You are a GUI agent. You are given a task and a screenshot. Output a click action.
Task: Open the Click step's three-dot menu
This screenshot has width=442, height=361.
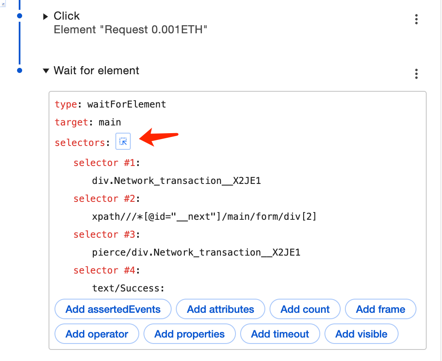click(416, 19)
